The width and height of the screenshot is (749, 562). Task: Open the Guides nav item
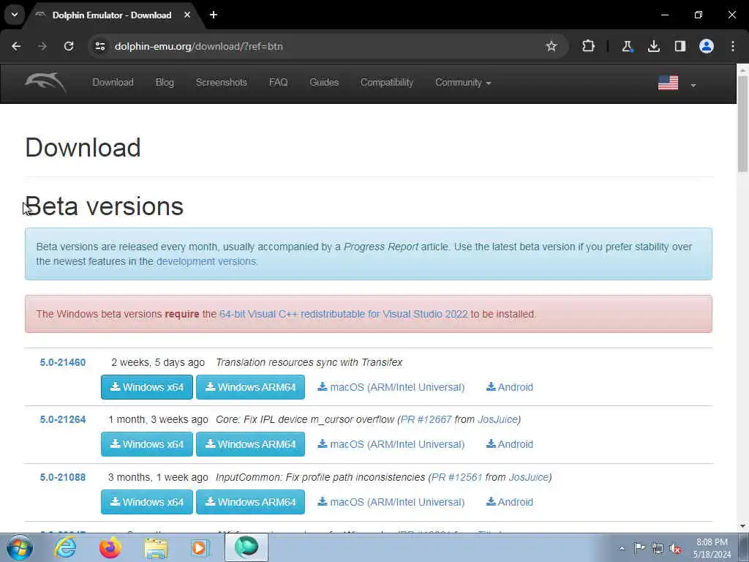[324, 83]
